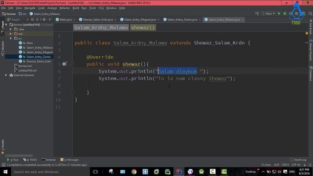Fold the shewaz method at line 5
This screenshot has width=313, height=176.
coord(73,64)
